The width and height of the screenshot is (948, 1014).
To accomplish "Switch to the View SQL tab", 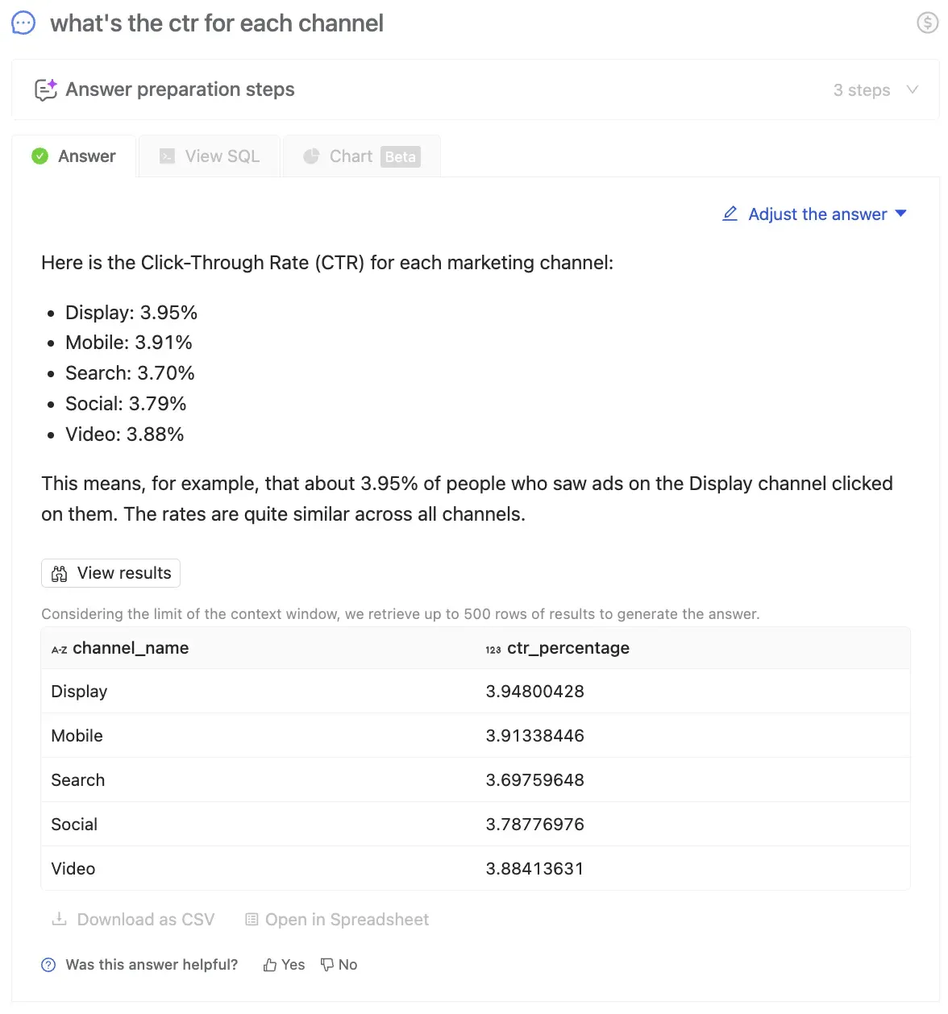I will coord(210,156).
